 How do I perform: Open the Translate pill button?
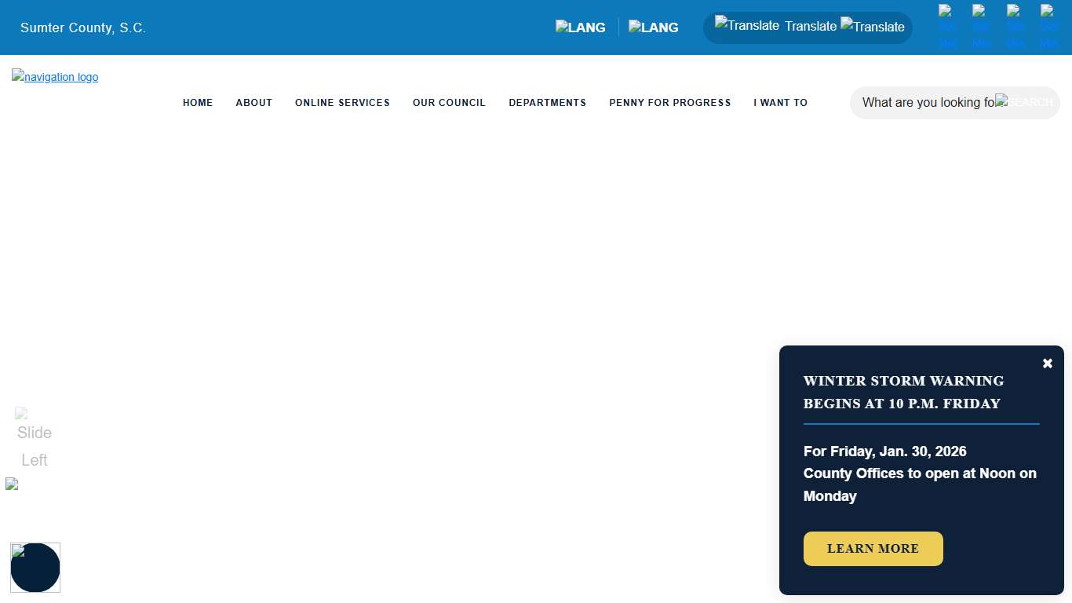(x=808, y=27)
